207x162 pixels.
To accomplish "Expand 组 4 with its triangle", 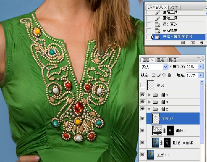I will [150, 95].
